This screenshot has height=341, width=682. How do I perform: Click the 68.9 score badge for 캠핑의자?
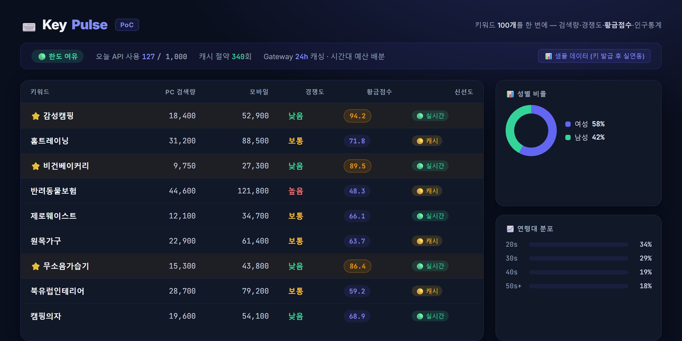coord(357,316)
